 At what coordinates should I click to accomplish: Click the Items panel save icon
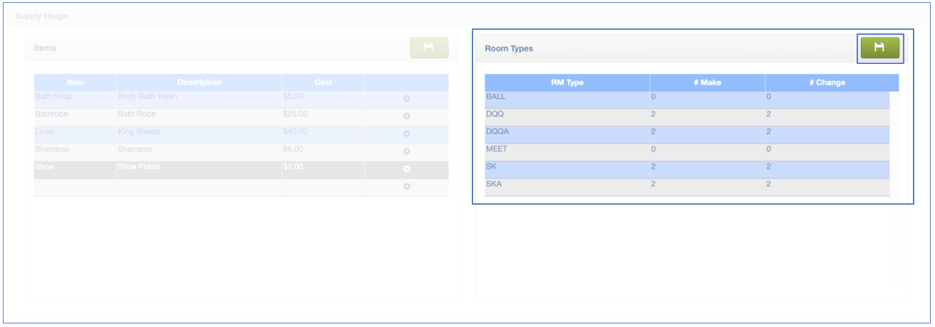[428, 48]
